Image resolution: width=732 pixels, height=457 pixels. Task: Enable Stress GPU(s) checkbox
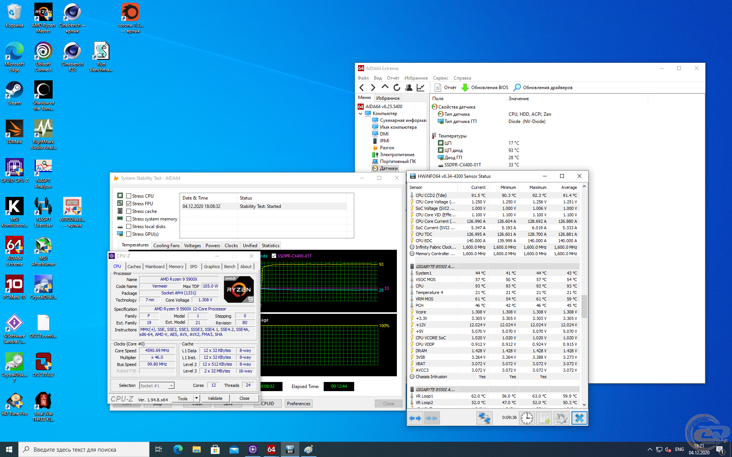[x=128, y=234]
